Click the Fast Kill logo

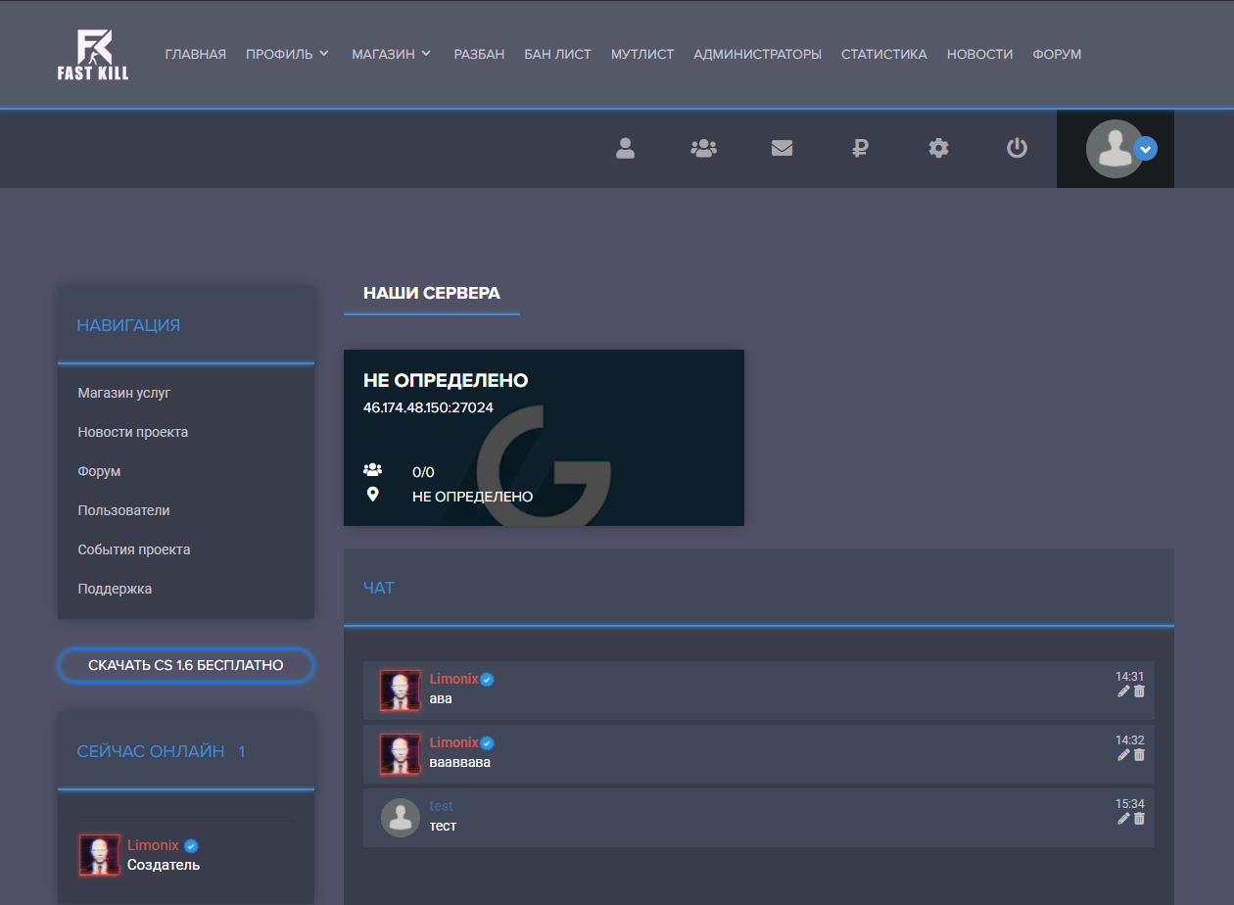pyautogui.click(x=93, y=55)
